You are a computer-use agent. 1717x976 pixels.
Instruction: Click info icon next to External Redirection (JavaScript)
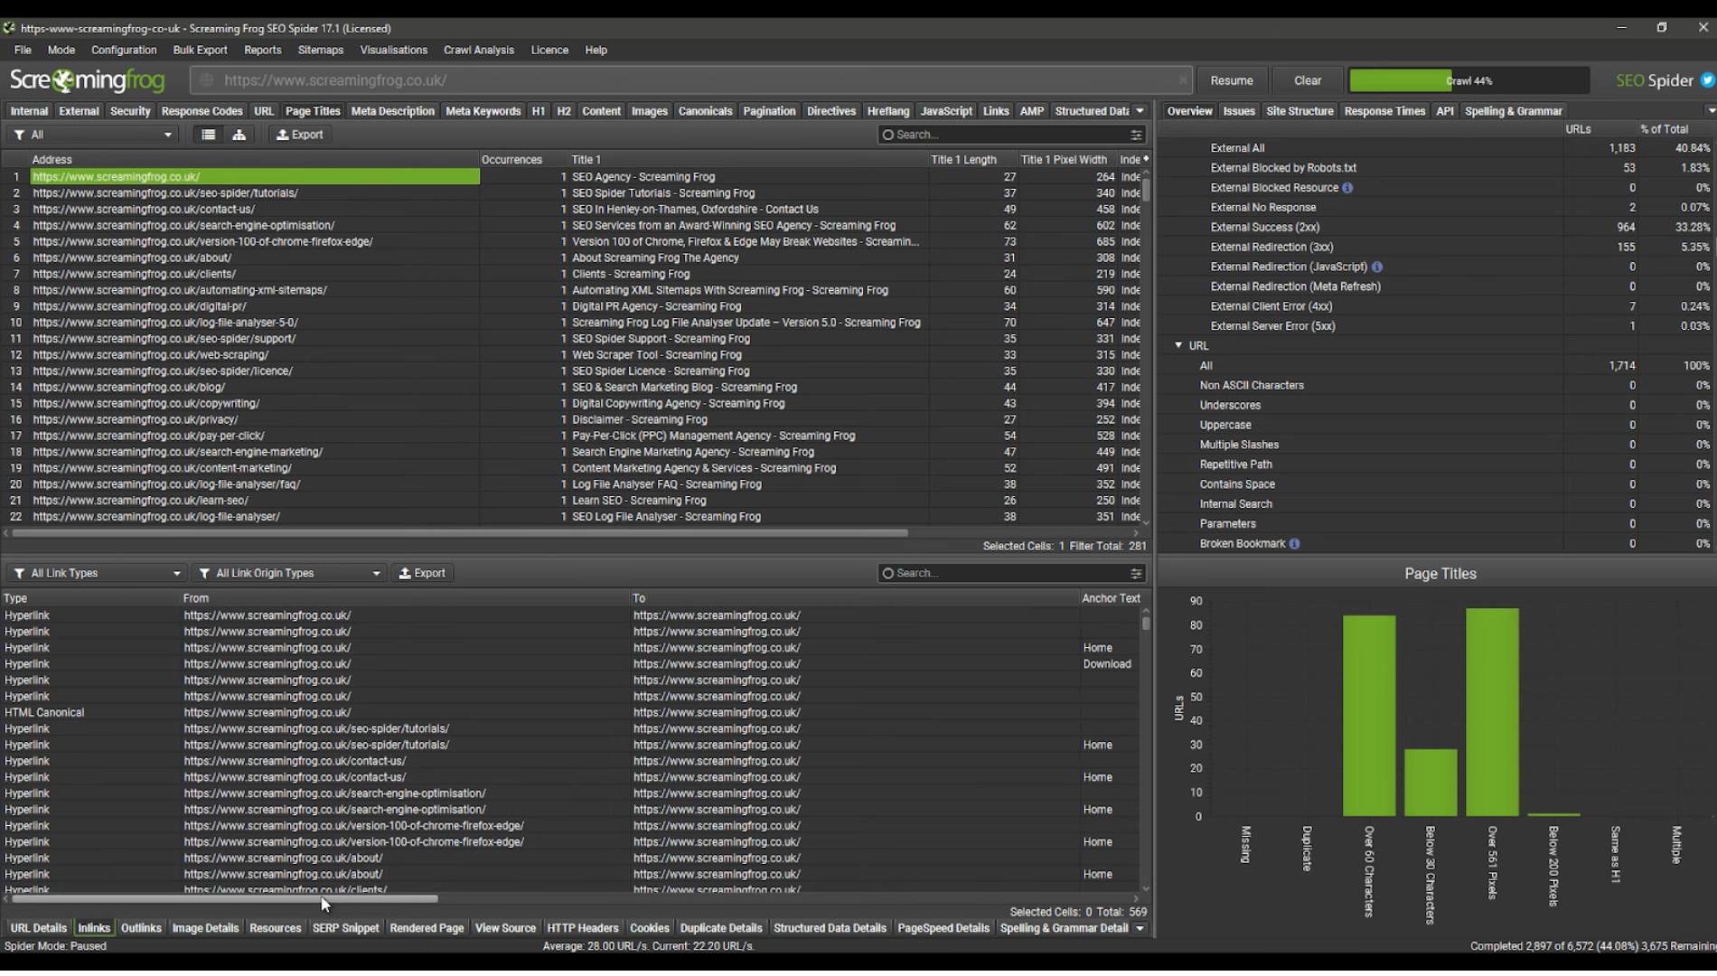(1377, 267)
